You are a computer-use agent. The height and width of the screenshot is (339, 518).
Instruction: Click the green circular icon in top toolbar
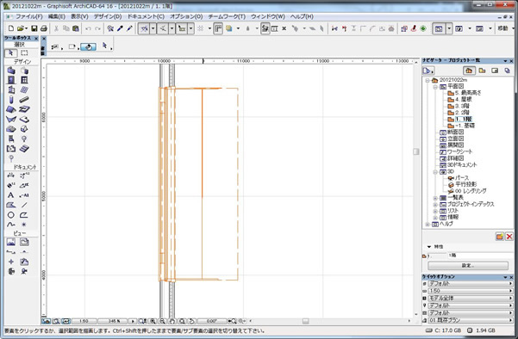tap(423, 29)
